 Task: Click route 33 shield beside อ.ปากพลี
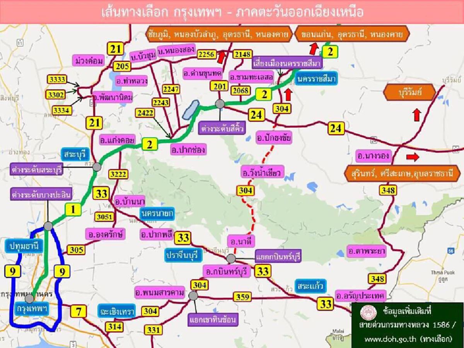[182, 237]
